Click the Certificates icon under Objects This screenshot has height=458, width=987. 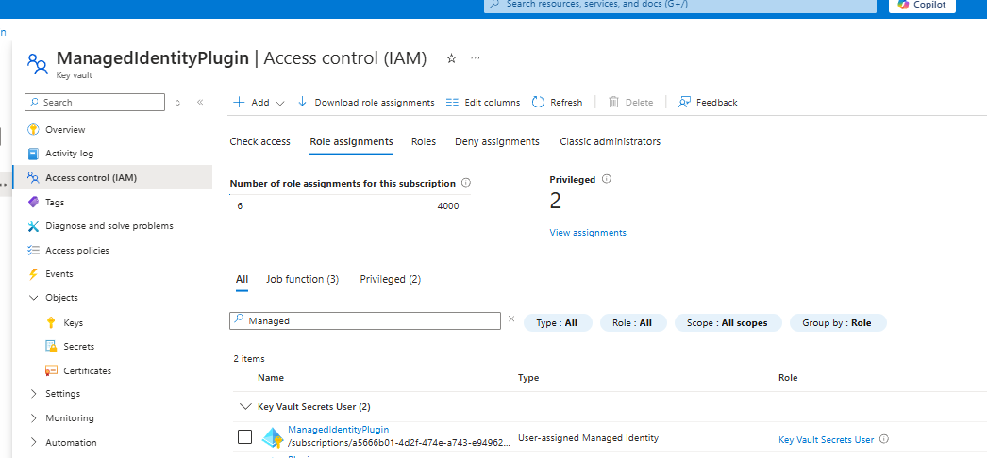coord(52,370)
